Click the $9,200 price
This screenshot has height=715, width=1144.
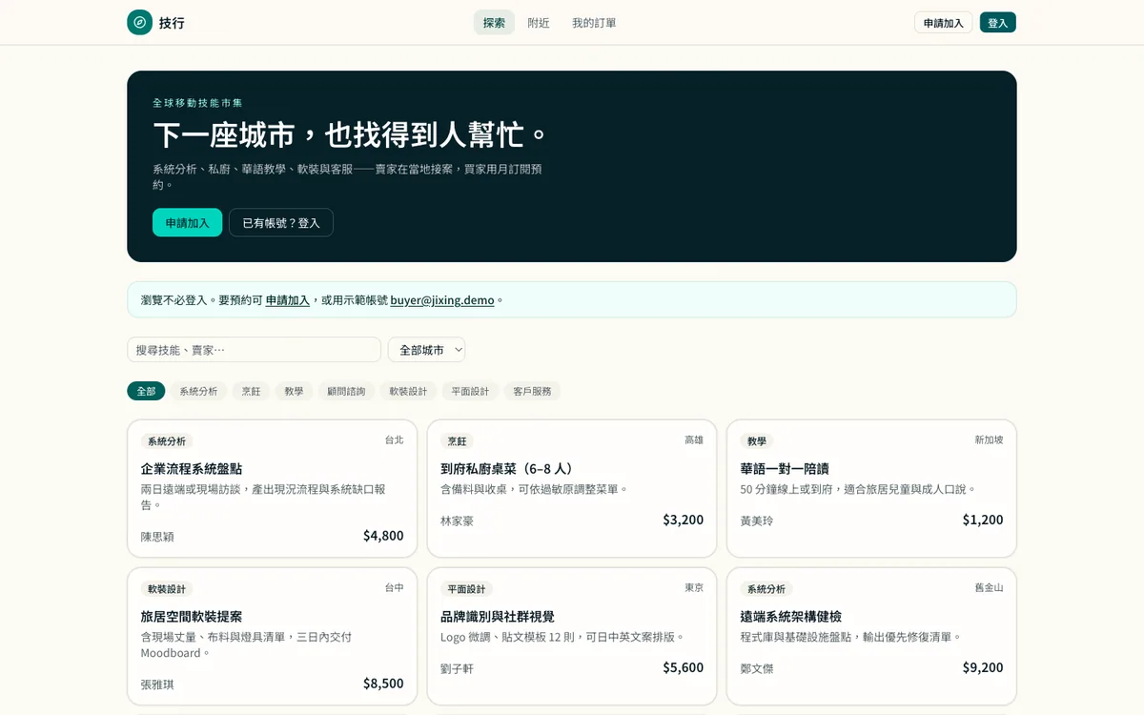pos(983,667)
